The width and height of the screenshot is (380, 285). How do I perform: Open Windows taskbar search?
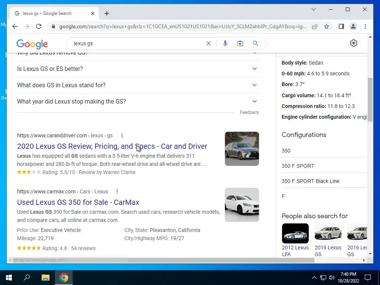pos(27,278)
